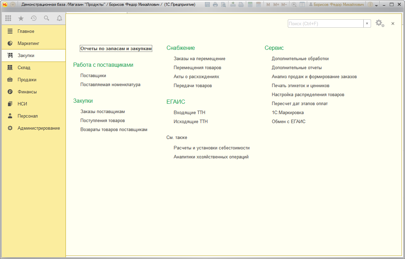Open the Поставщики list
The image size is (405, 259).
pyautogui.click(x=93, y=75)
